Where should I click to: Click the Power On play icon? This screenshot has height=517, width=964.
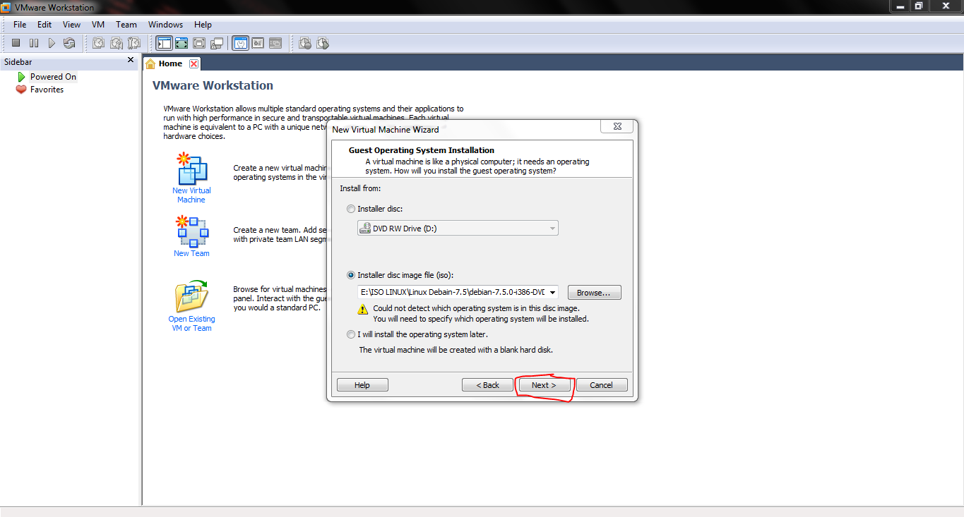click(x=51, y=43)
